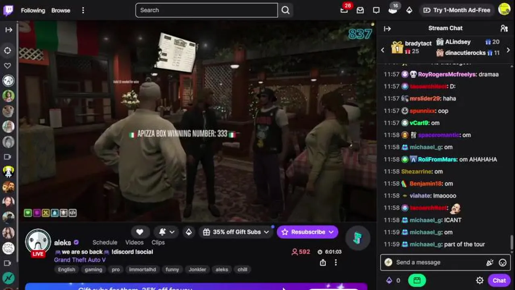Click the bradytact top gifter entry
This screenshot has height=290, width=515.
click(411, 47)
